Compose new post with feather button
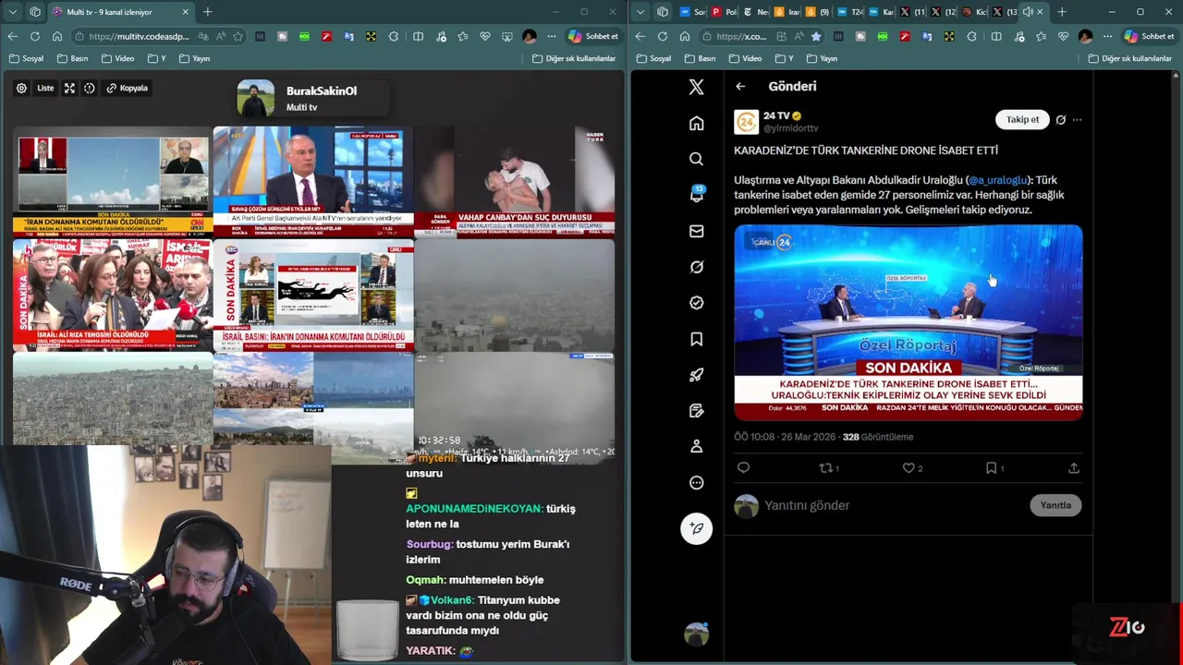Viewport: 1183px width, 665px height. (696, 528)
